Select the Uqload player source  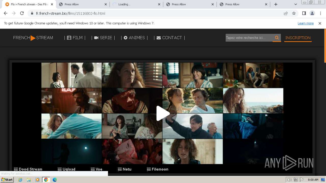(66, 169)
